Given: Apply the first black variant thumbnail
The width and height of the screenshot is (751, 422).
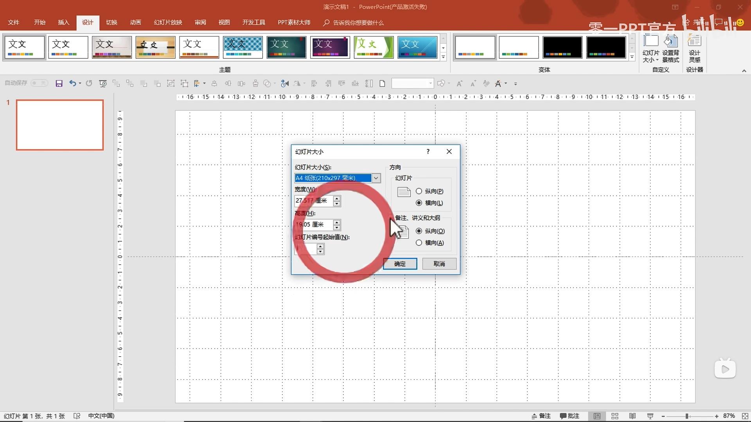Looking at the screenshot, I should pos(562,47).
